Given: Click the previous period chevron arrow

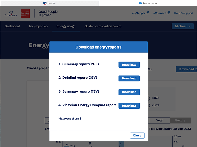Looking at the screenshot, I should (48, 121).
